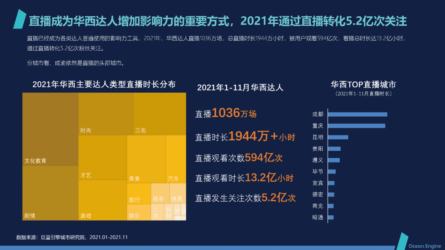Click the 昆明 bar in city chart
The image size is (445, 250).
(338, 137)
